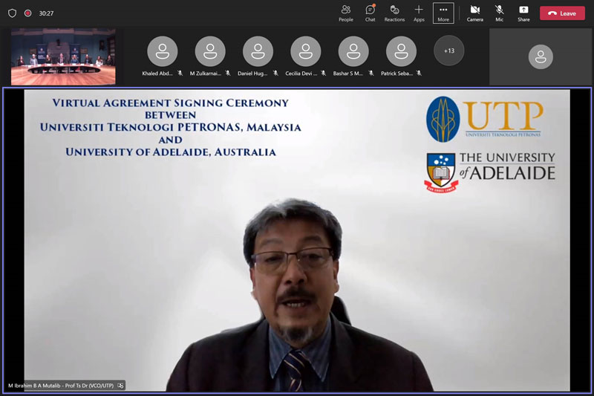Unmute the Mic
This screenshot has width=594, height=396.
[499, 13]
